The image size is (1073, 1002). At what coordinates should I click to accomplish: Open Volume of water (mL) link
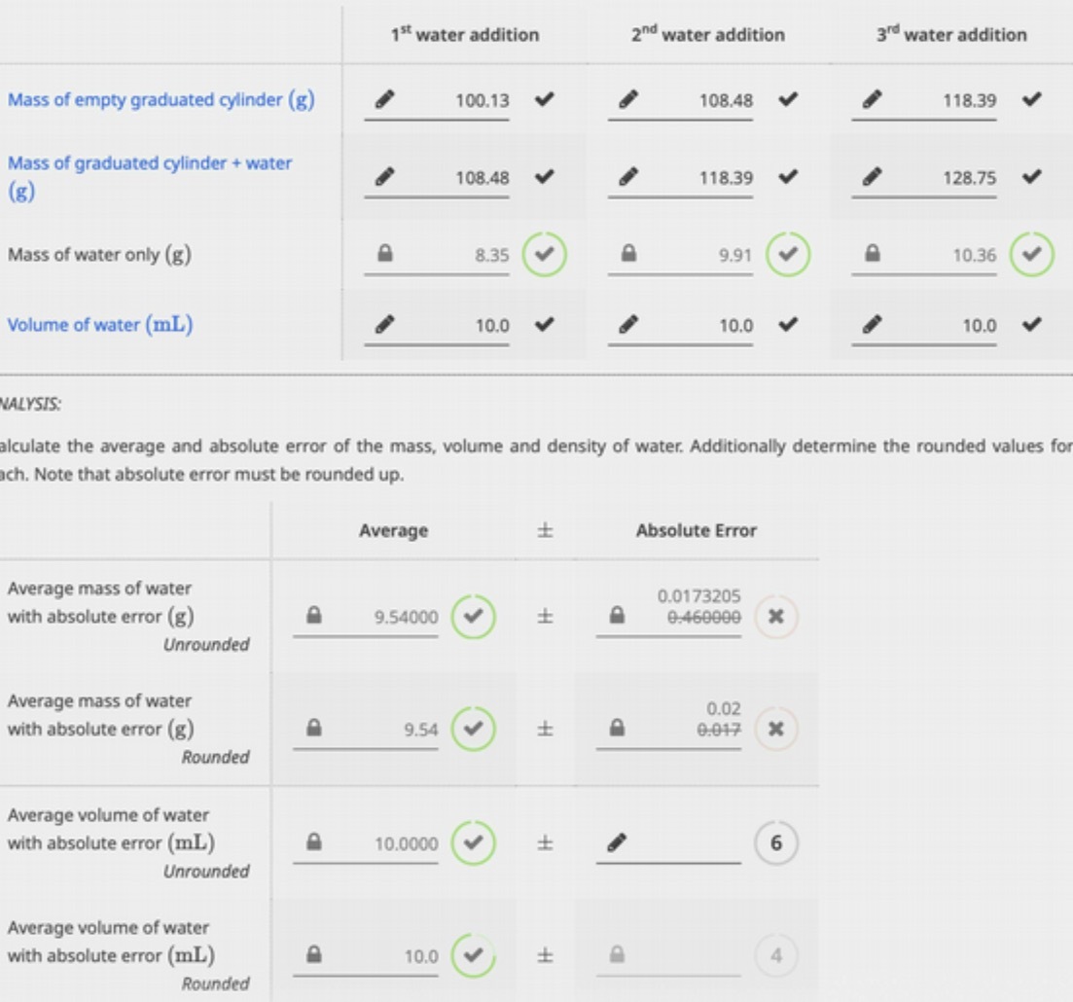[x=100, y=324]
